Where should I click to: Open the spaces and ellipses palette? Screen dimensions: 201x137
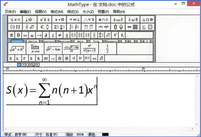click(30, 19)
